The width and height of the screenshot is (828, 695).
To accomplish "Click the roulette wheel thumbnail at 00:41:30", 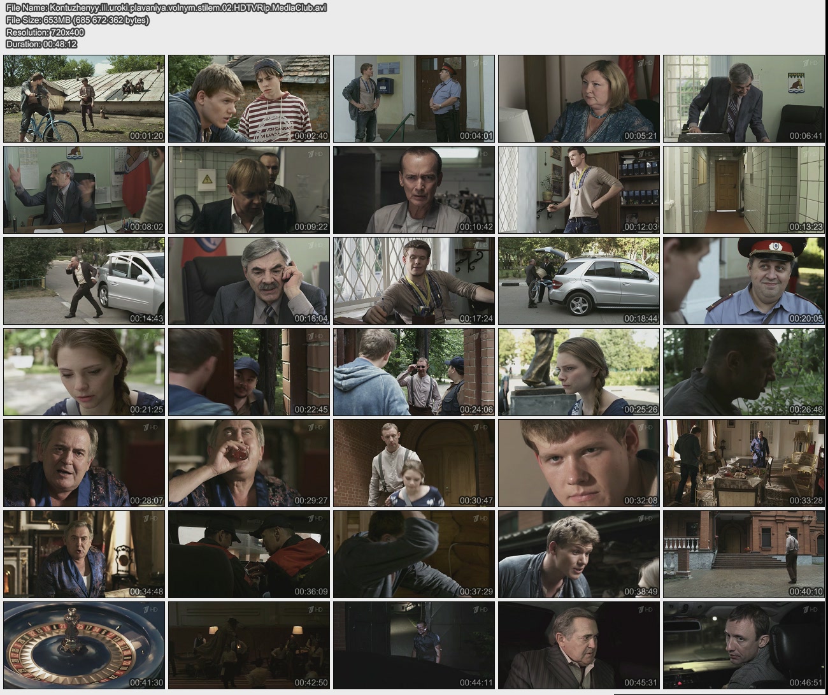I will 84,645.
